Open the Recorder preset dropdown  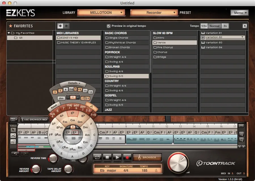(x=154, y=13)
